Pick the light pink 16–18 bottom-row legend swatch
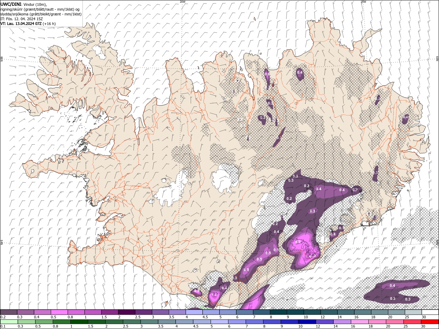Screen dimensions: 439x329 tap(359, 322)
